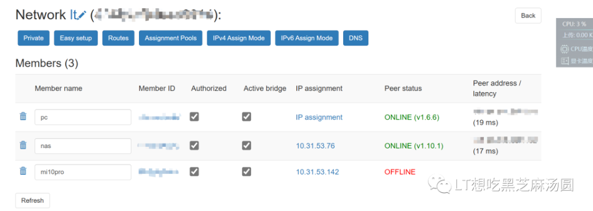Toggle Active bridge for the nas member

pos(246,146)
